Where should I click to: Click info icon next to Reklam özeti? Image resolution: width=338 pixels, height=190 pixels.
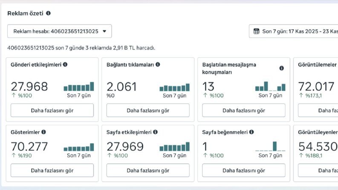tap(48, 13)
